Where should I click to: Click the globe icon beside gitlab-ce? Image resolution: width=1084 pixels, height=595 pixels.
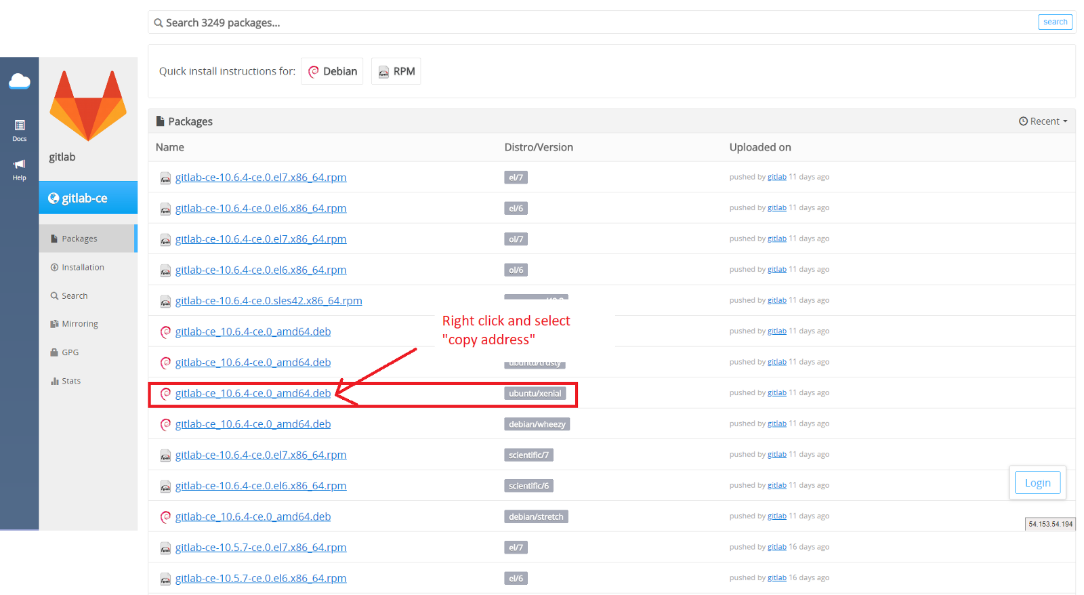coord(54,199)
